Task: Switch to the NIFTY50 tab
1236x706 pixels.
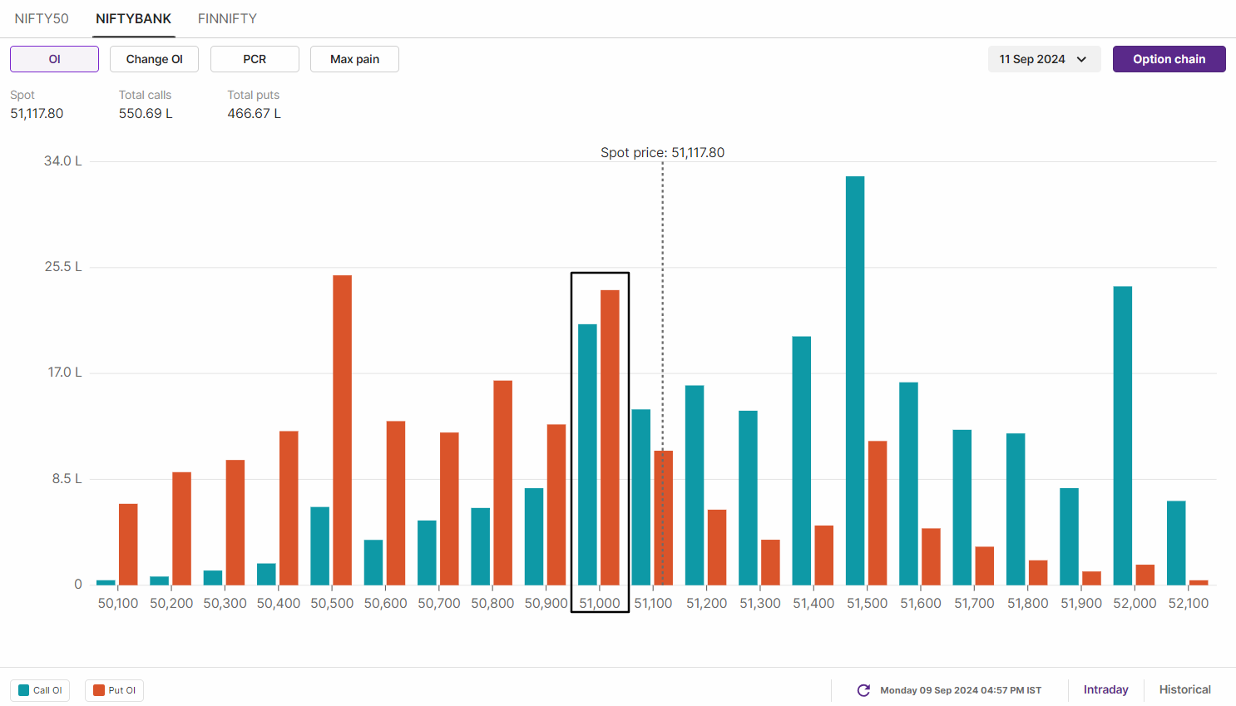Action: 42,18
